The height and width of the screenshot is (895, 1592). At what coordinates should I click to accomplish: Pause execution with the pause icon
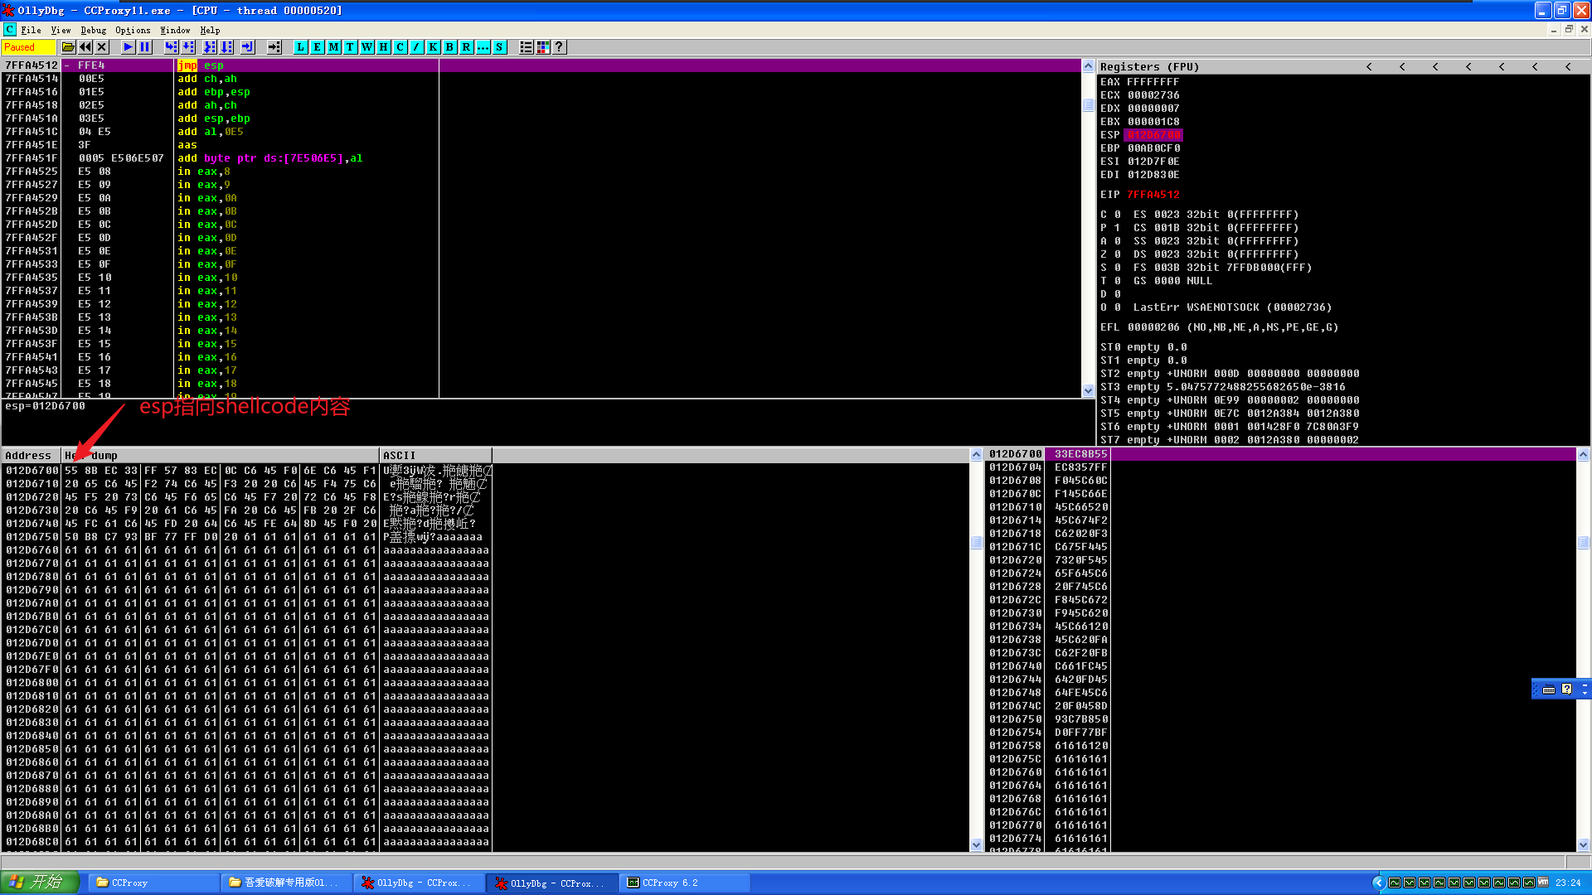[144, 47]
